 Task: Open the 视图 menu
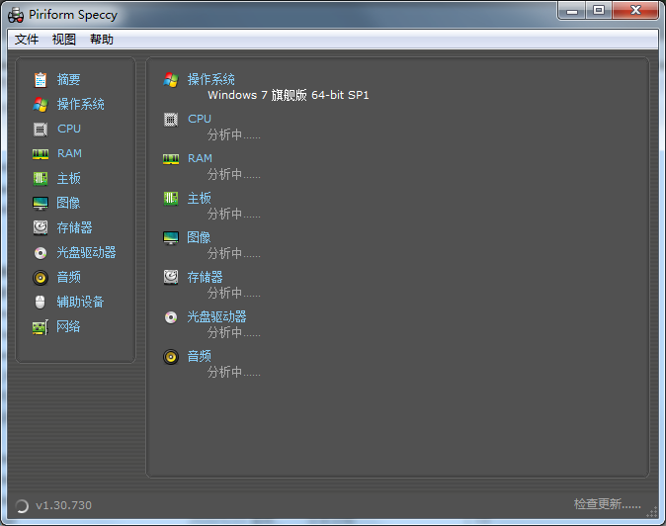(64, 40)
